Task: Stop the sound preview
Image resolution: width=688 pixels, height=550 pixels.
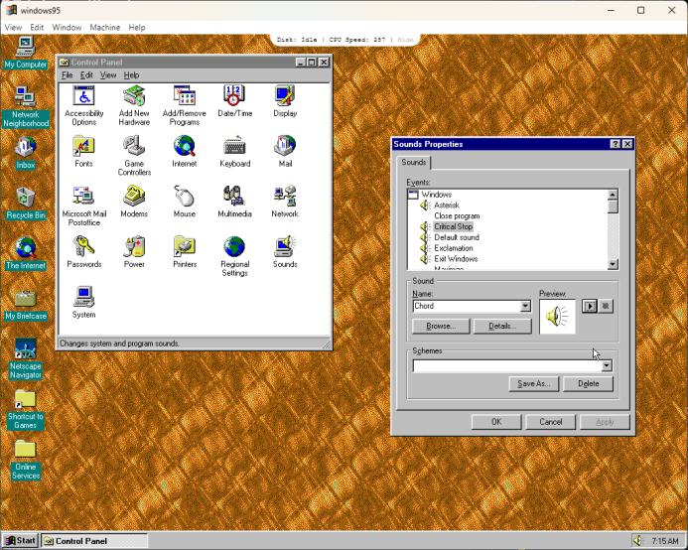Action: (606, 306)
